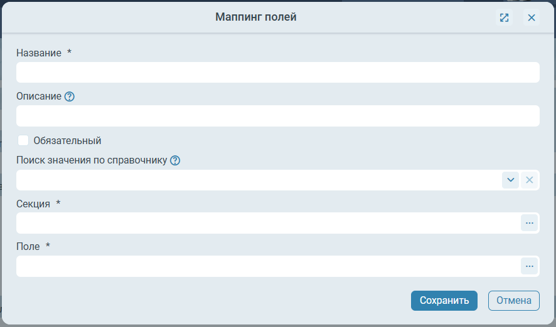This screenshot has width=556, height=327.
Task: Open the Поиск значения по справочнику combo field
Action: tap(259, 180)
